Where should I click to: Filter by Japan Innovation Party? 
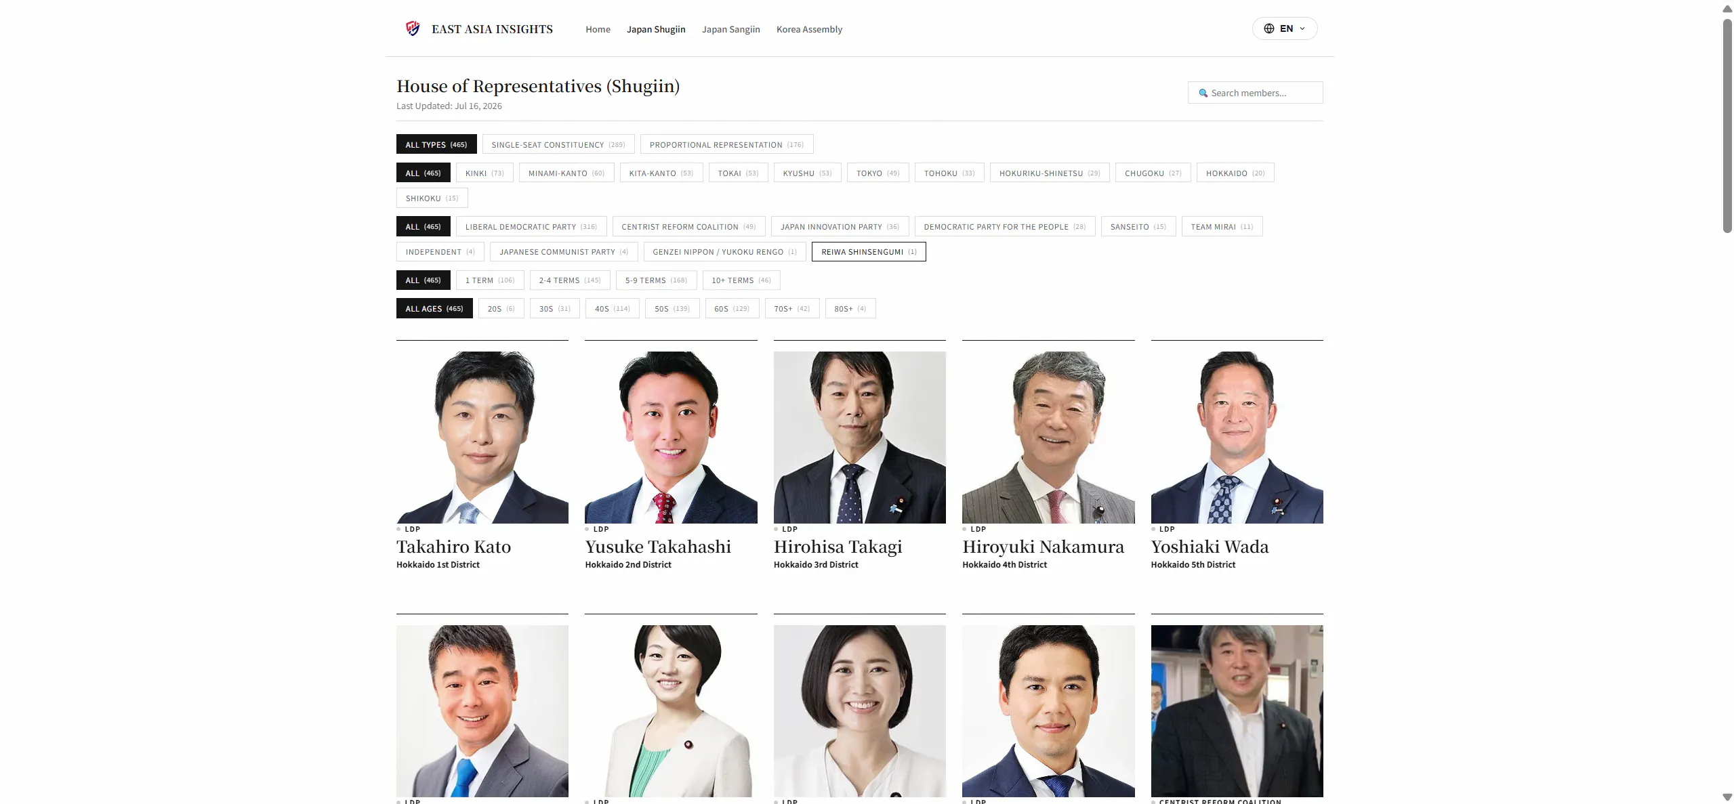click(840, 226)
